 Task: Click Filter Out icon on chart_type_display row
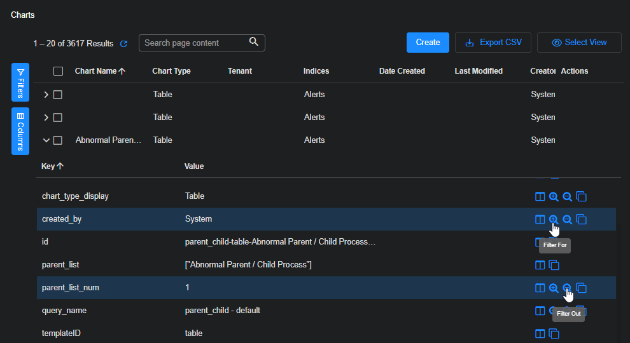point(568,197)
